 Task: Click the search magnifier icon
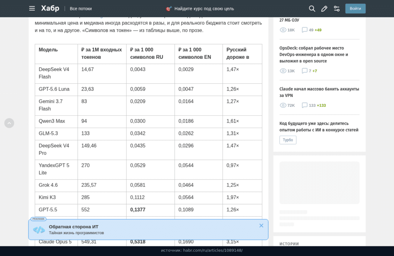[312, 8]
